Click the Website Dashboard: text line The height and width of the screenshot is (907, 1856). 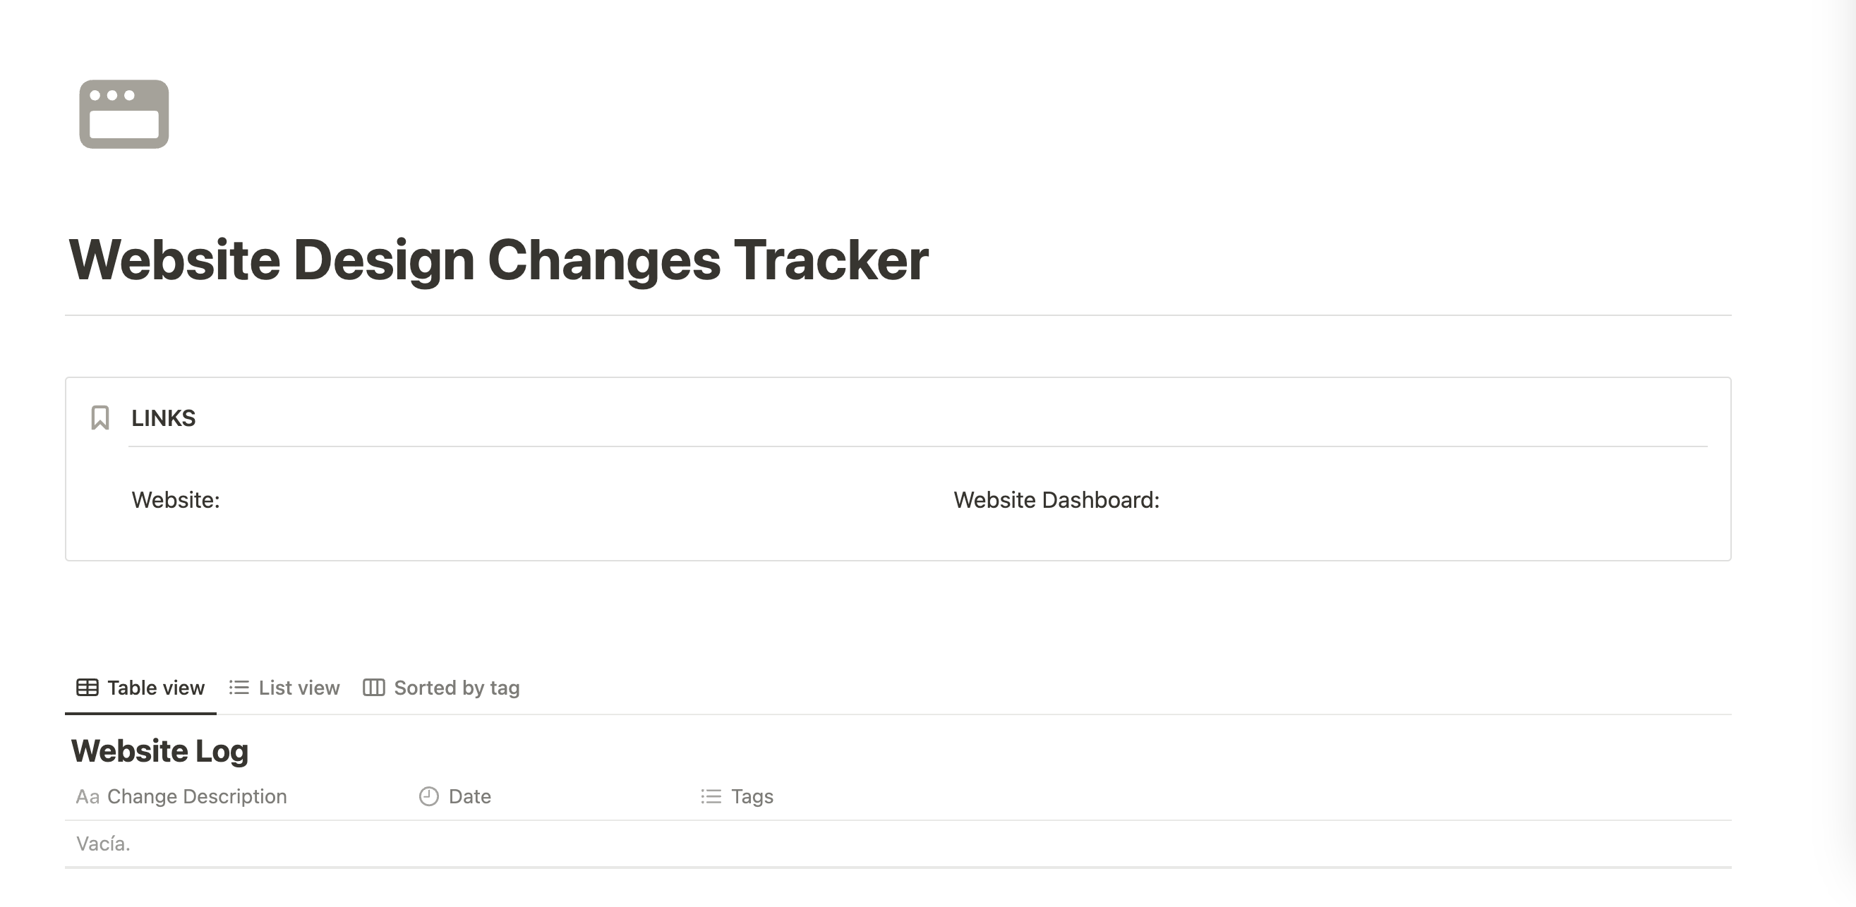click(x=1056, y=499)
